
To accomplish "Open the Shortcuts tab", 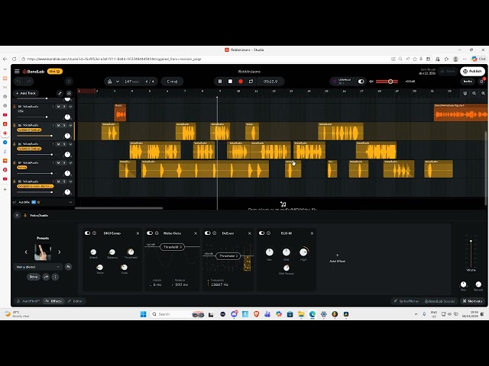I will coord(472,301).
